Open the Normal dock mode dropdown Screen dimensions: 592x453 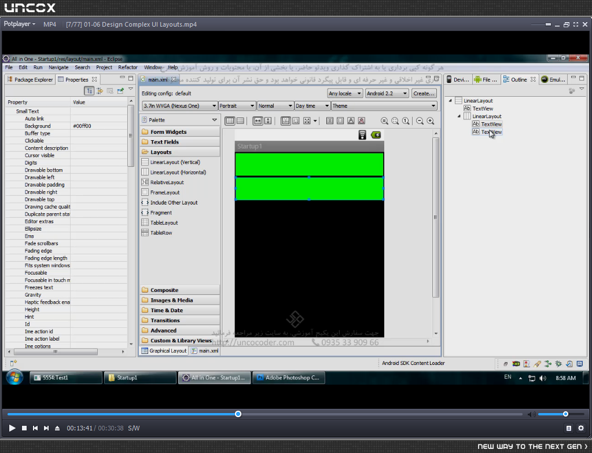pyautogui.click(x=275, y=106)
